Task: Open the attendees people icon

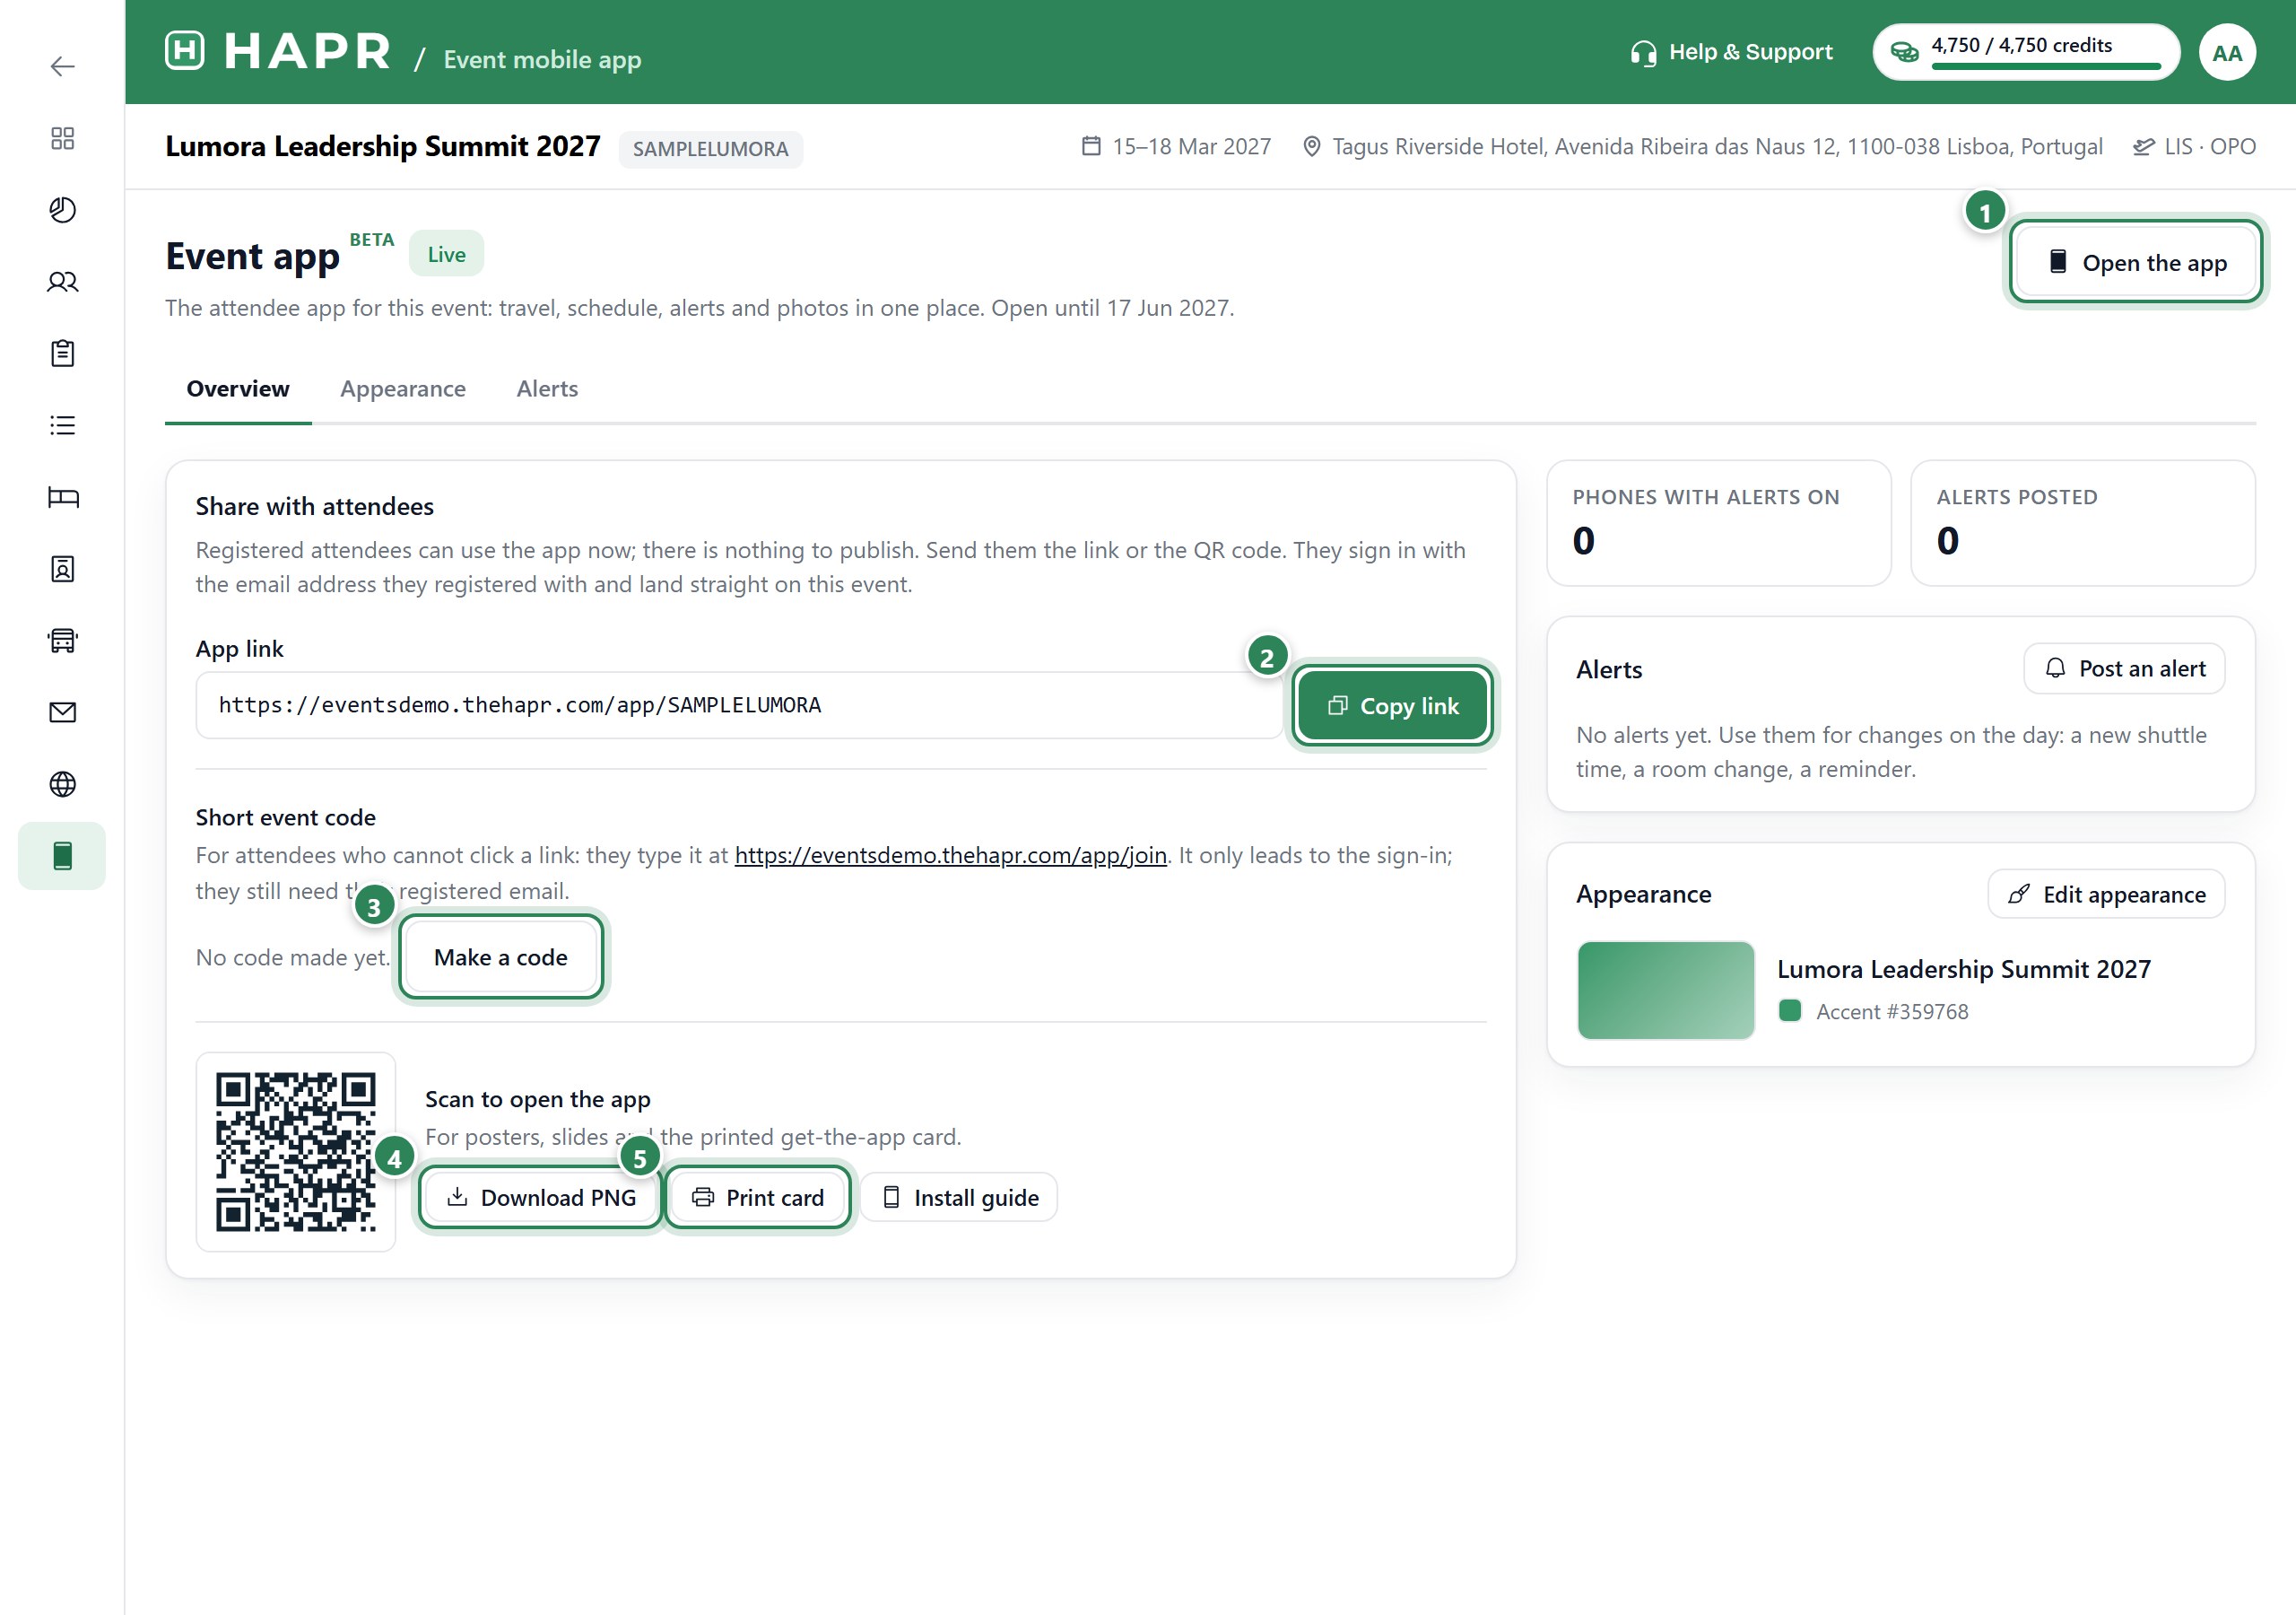Action: coord(62,282)
